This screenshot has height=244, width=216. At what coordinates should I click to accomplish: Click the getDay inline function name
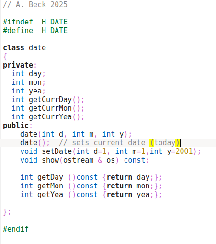(x=50, y=177)
